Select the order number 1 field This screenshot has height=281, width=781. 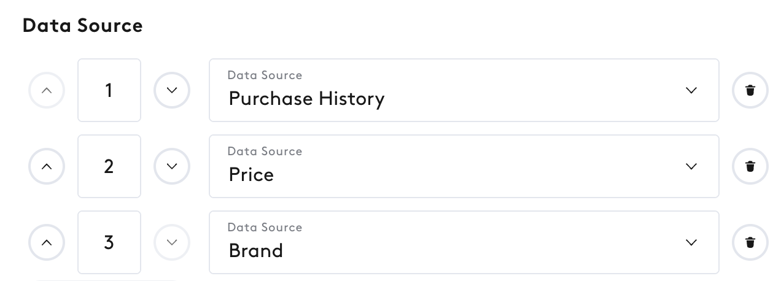(x=109, y=90)
